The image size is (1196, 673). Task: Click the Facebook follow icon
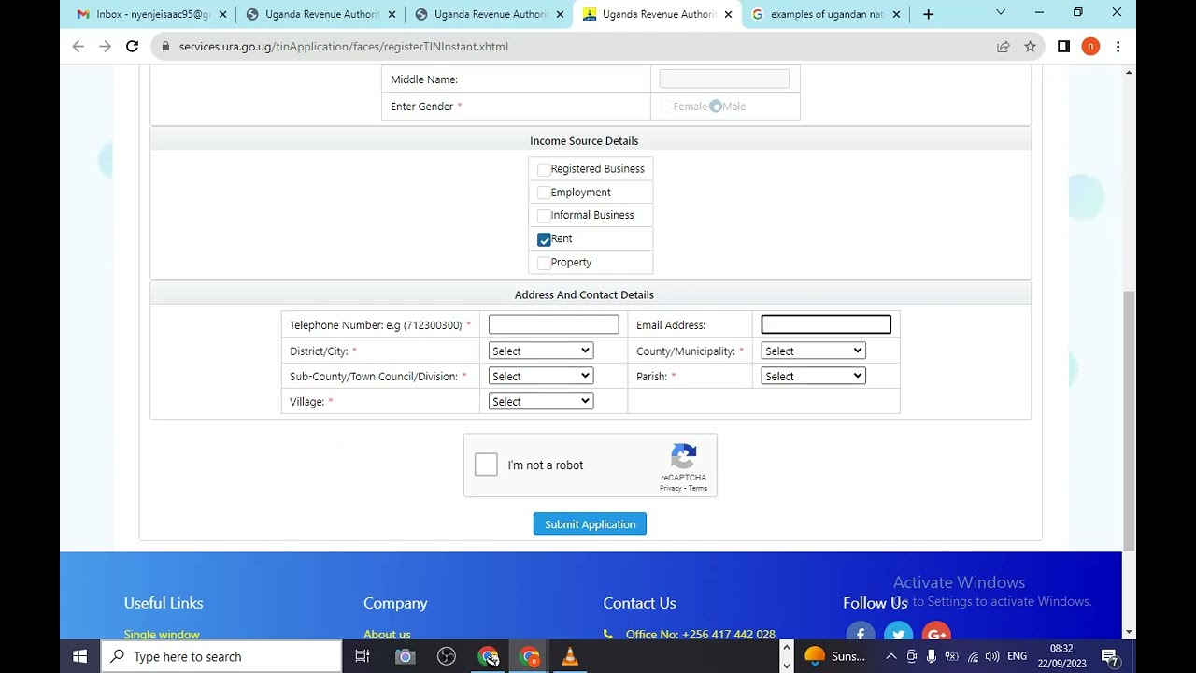tap(861, 635)
